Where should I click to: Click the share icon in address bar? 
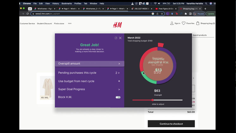(x=157, y=14)
